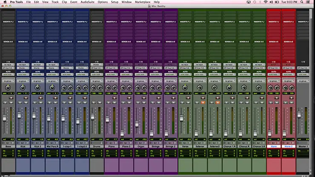Mute the Drums track
Screen dimensions: 315x177
tap(100, 103)
